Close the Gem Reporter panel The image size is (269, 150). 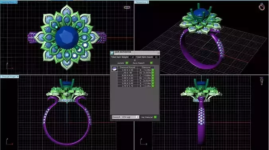[158, 53]
